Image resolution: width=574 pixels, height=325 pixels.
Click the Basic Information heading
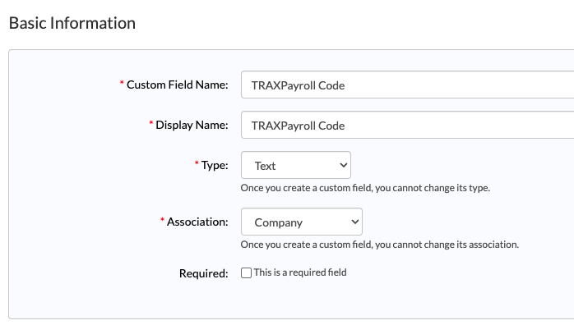pyautogui.click(x=72, y=23)
